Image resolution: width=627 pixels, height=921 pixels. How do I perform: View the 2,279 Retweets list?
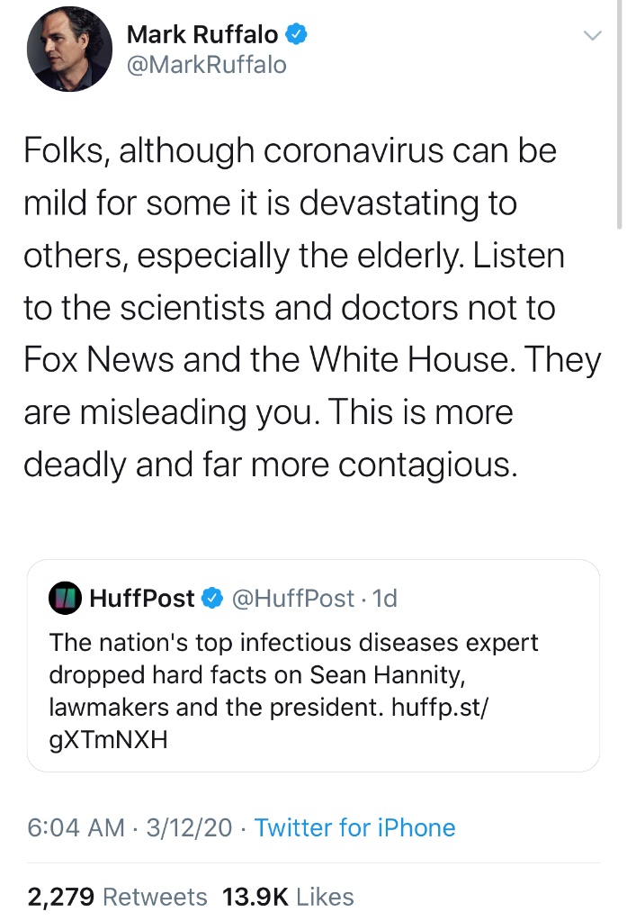117,897
